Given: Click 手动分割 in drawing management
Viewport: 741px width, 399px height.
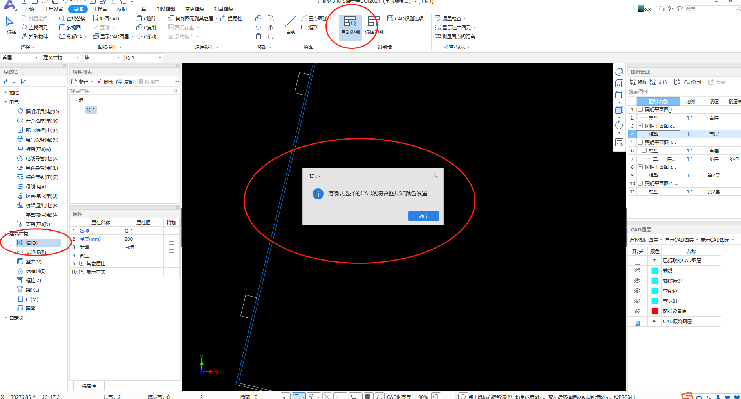Looking at the screenshot, I should [x=688, y=82].
